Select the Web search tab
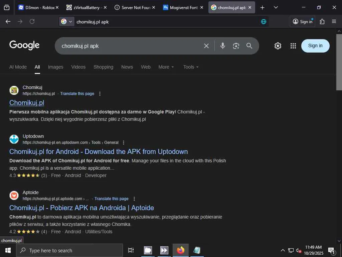This screenshot has height=257, width=342. click(x=146, y=67)
